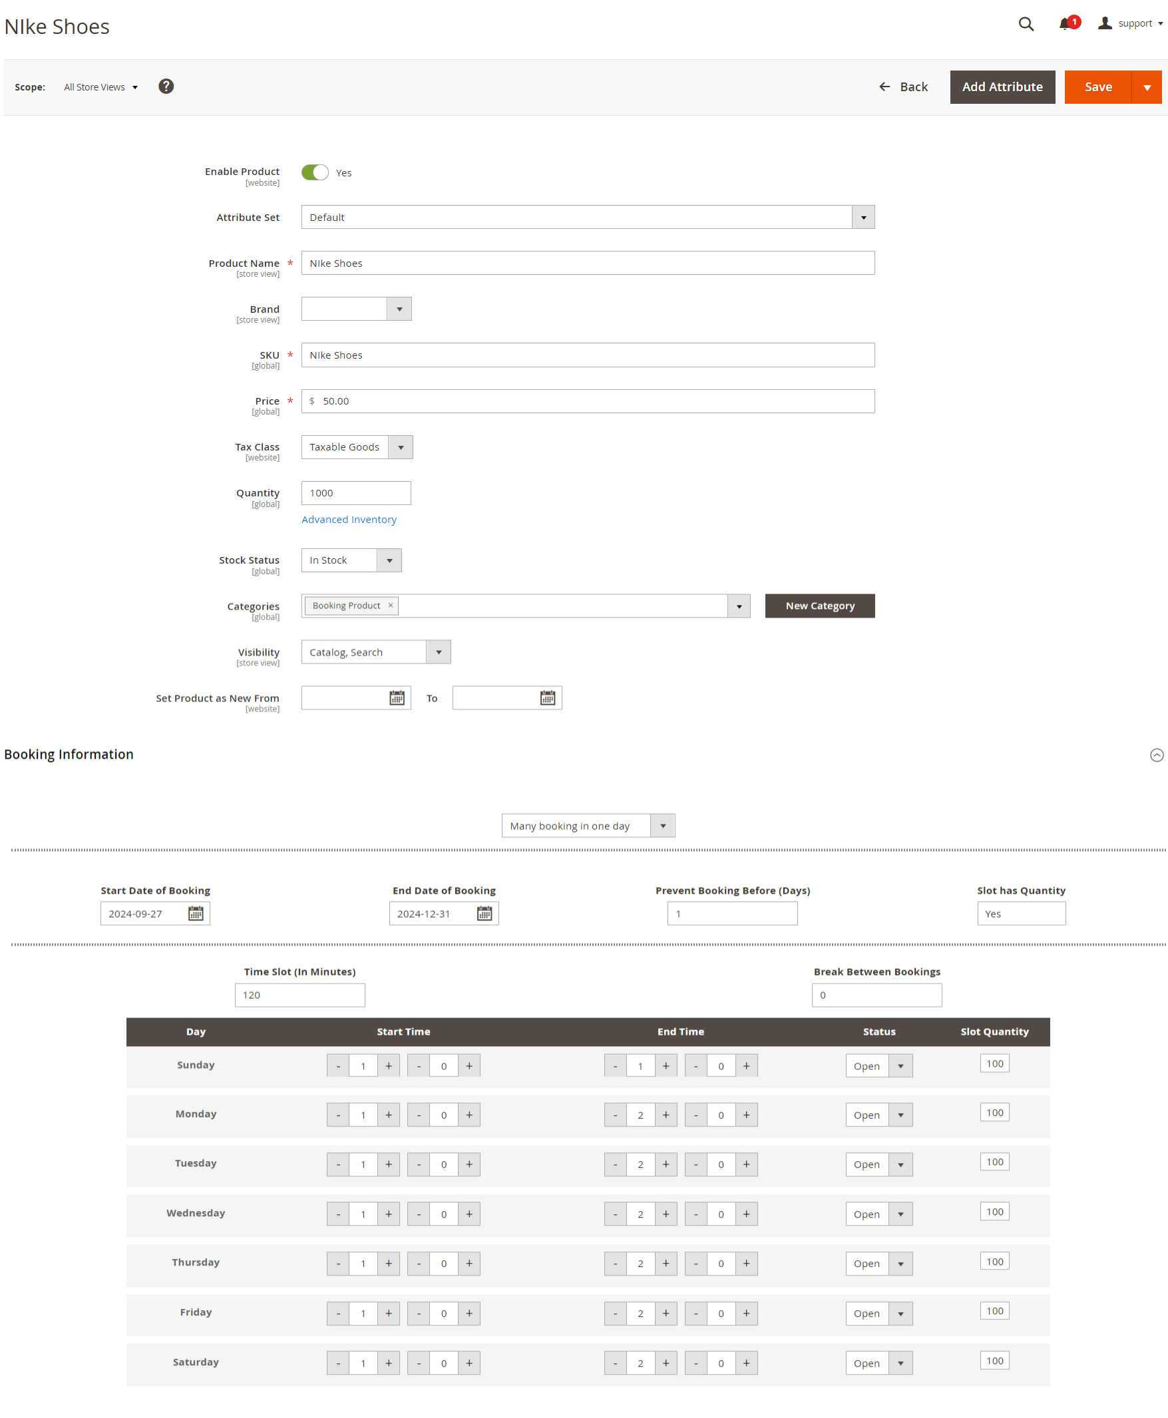This screenshot has width=1168, height=1418.
Task: Decrease Monday end hour with minus
Action: [x=615, y=1115]
